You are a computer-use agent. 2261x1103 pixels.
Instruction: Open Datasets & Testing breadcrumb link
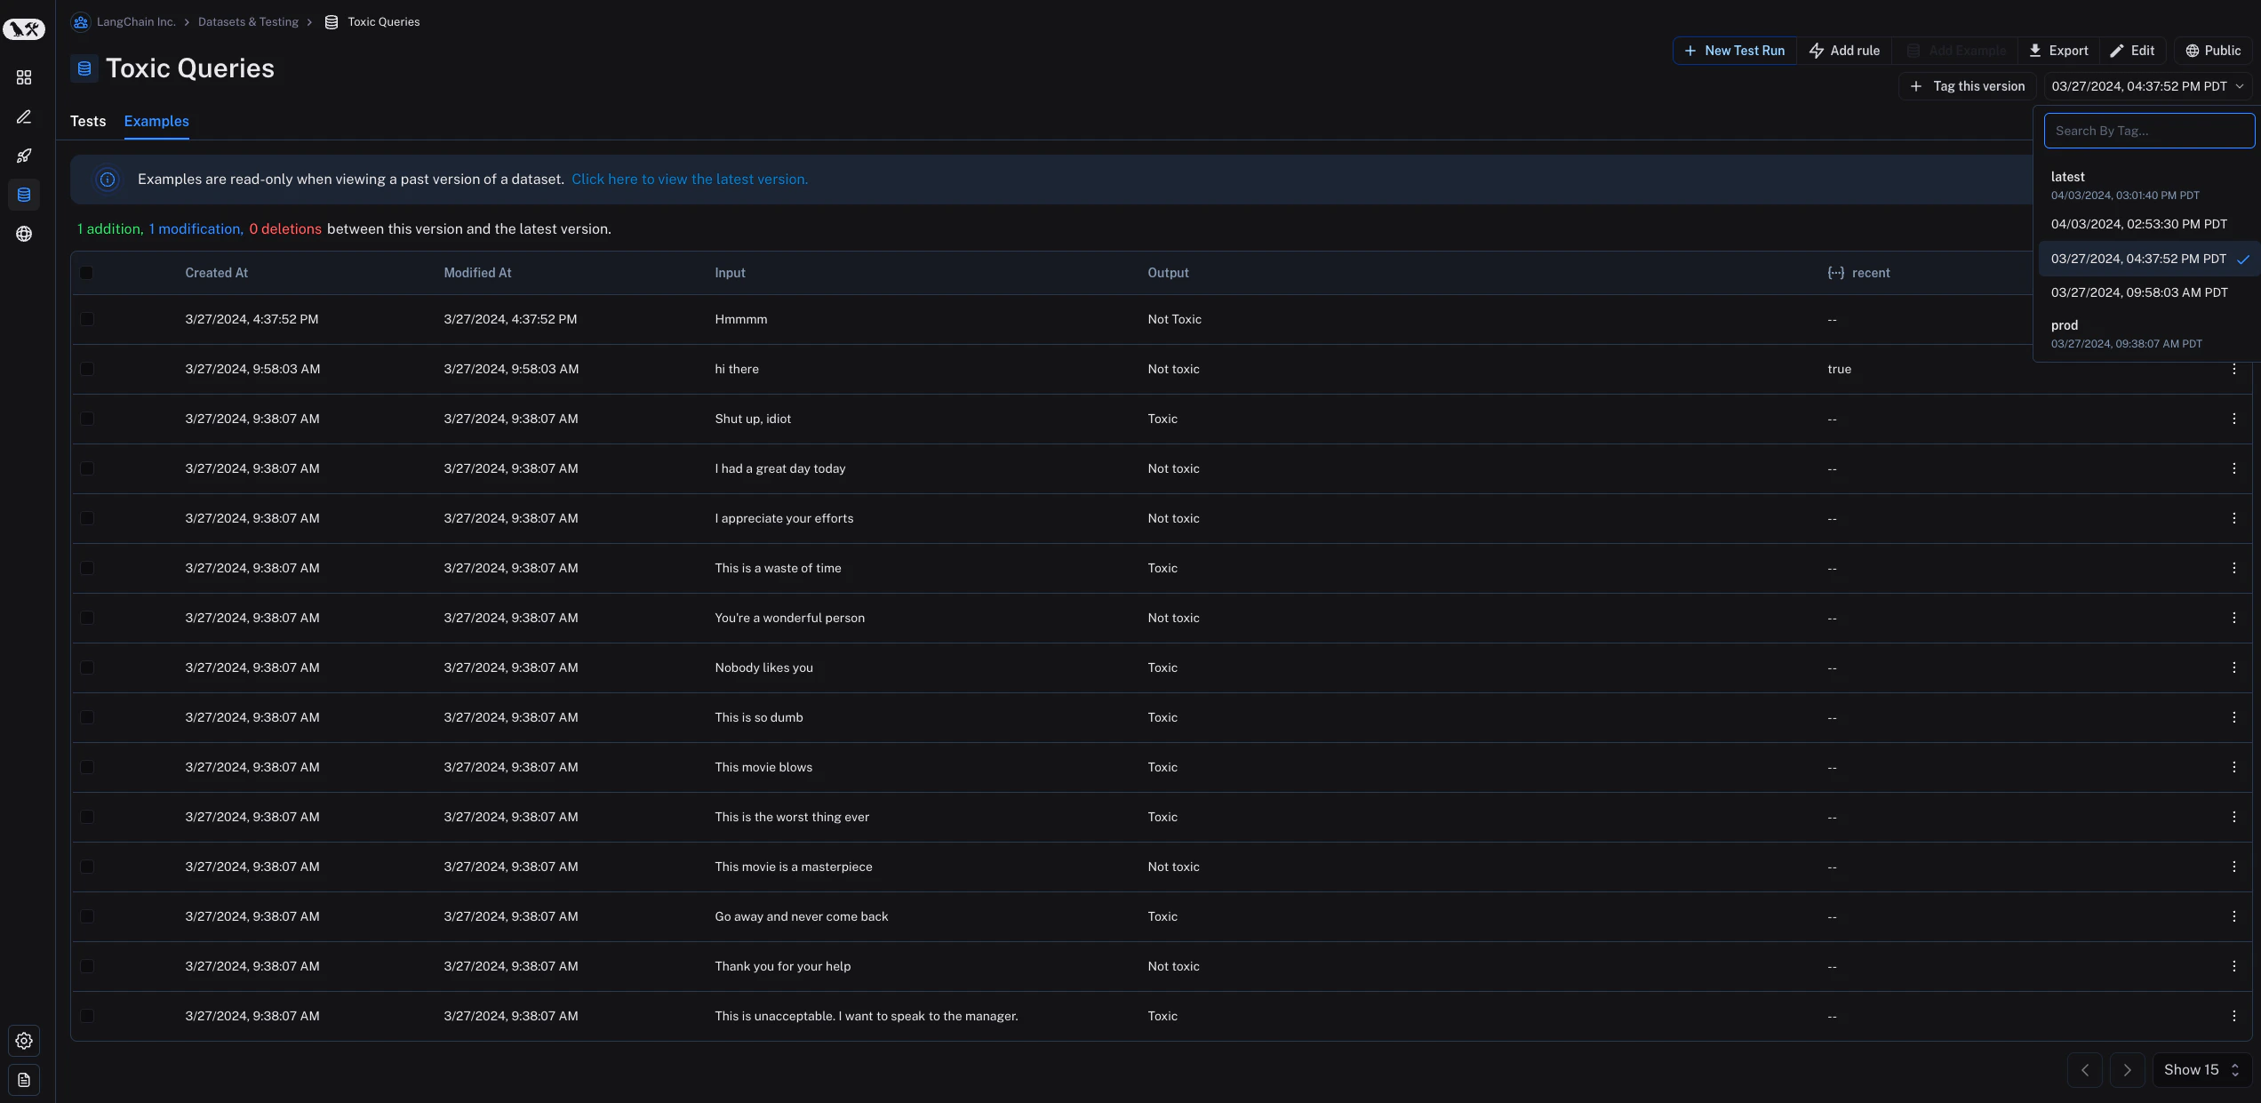[x=249, y=21]
